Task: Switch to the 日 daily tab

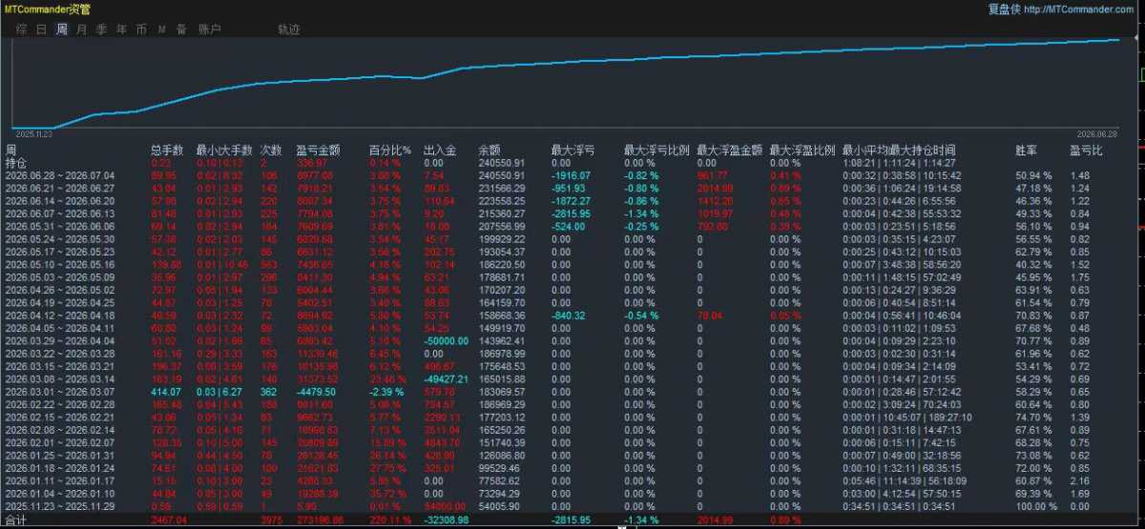Action: (x=41, y=30)
